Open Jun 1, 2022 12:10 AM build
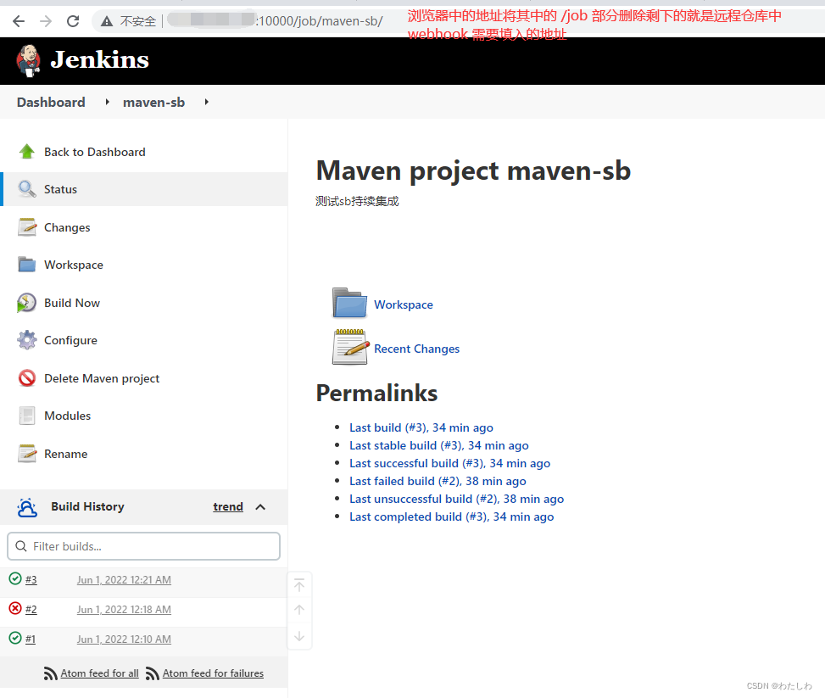The image size is (825, 698). (x=124, y=639)
